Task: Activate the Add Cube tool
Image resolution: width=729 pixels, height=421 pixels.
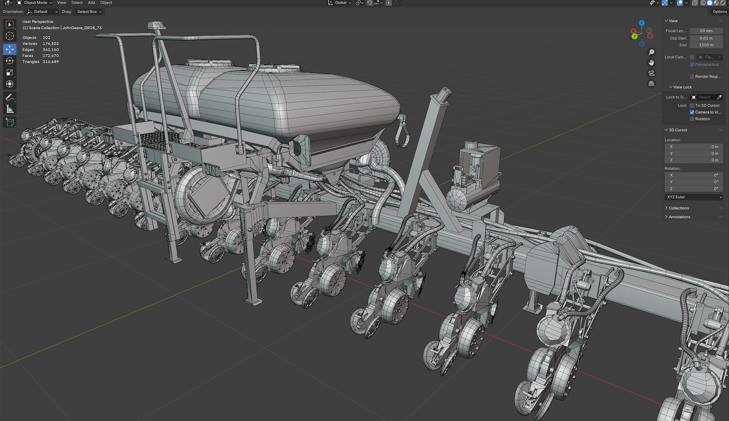Action: tap(10, 122)
